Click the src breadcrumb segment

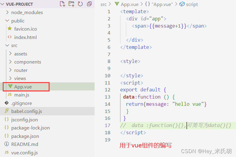pyautogui.click(x=104, y=4)
